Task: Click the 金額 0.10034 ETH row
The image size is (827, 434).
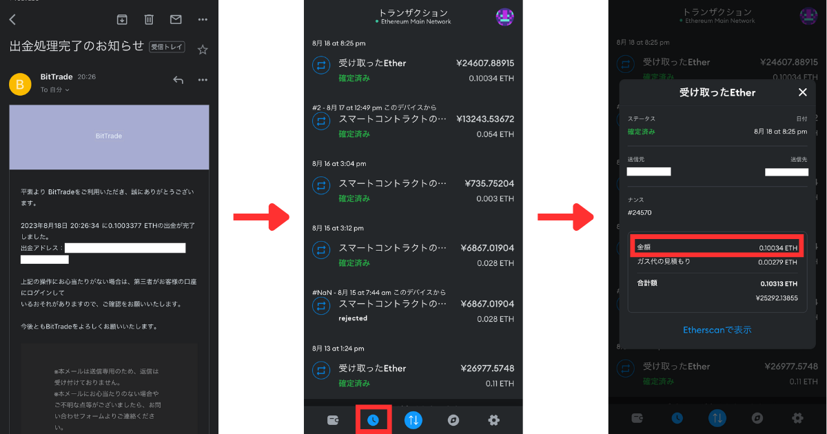Action: [717, 247]
